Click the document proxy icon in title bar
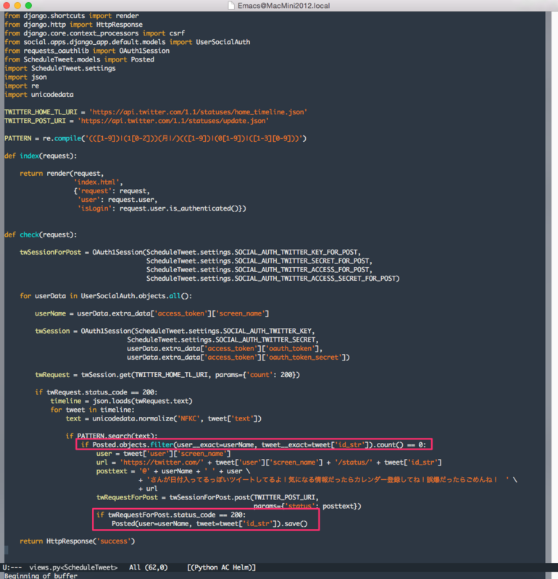This screenshot has height=579, width=558. pyautogui.click(x=231, y=6)
